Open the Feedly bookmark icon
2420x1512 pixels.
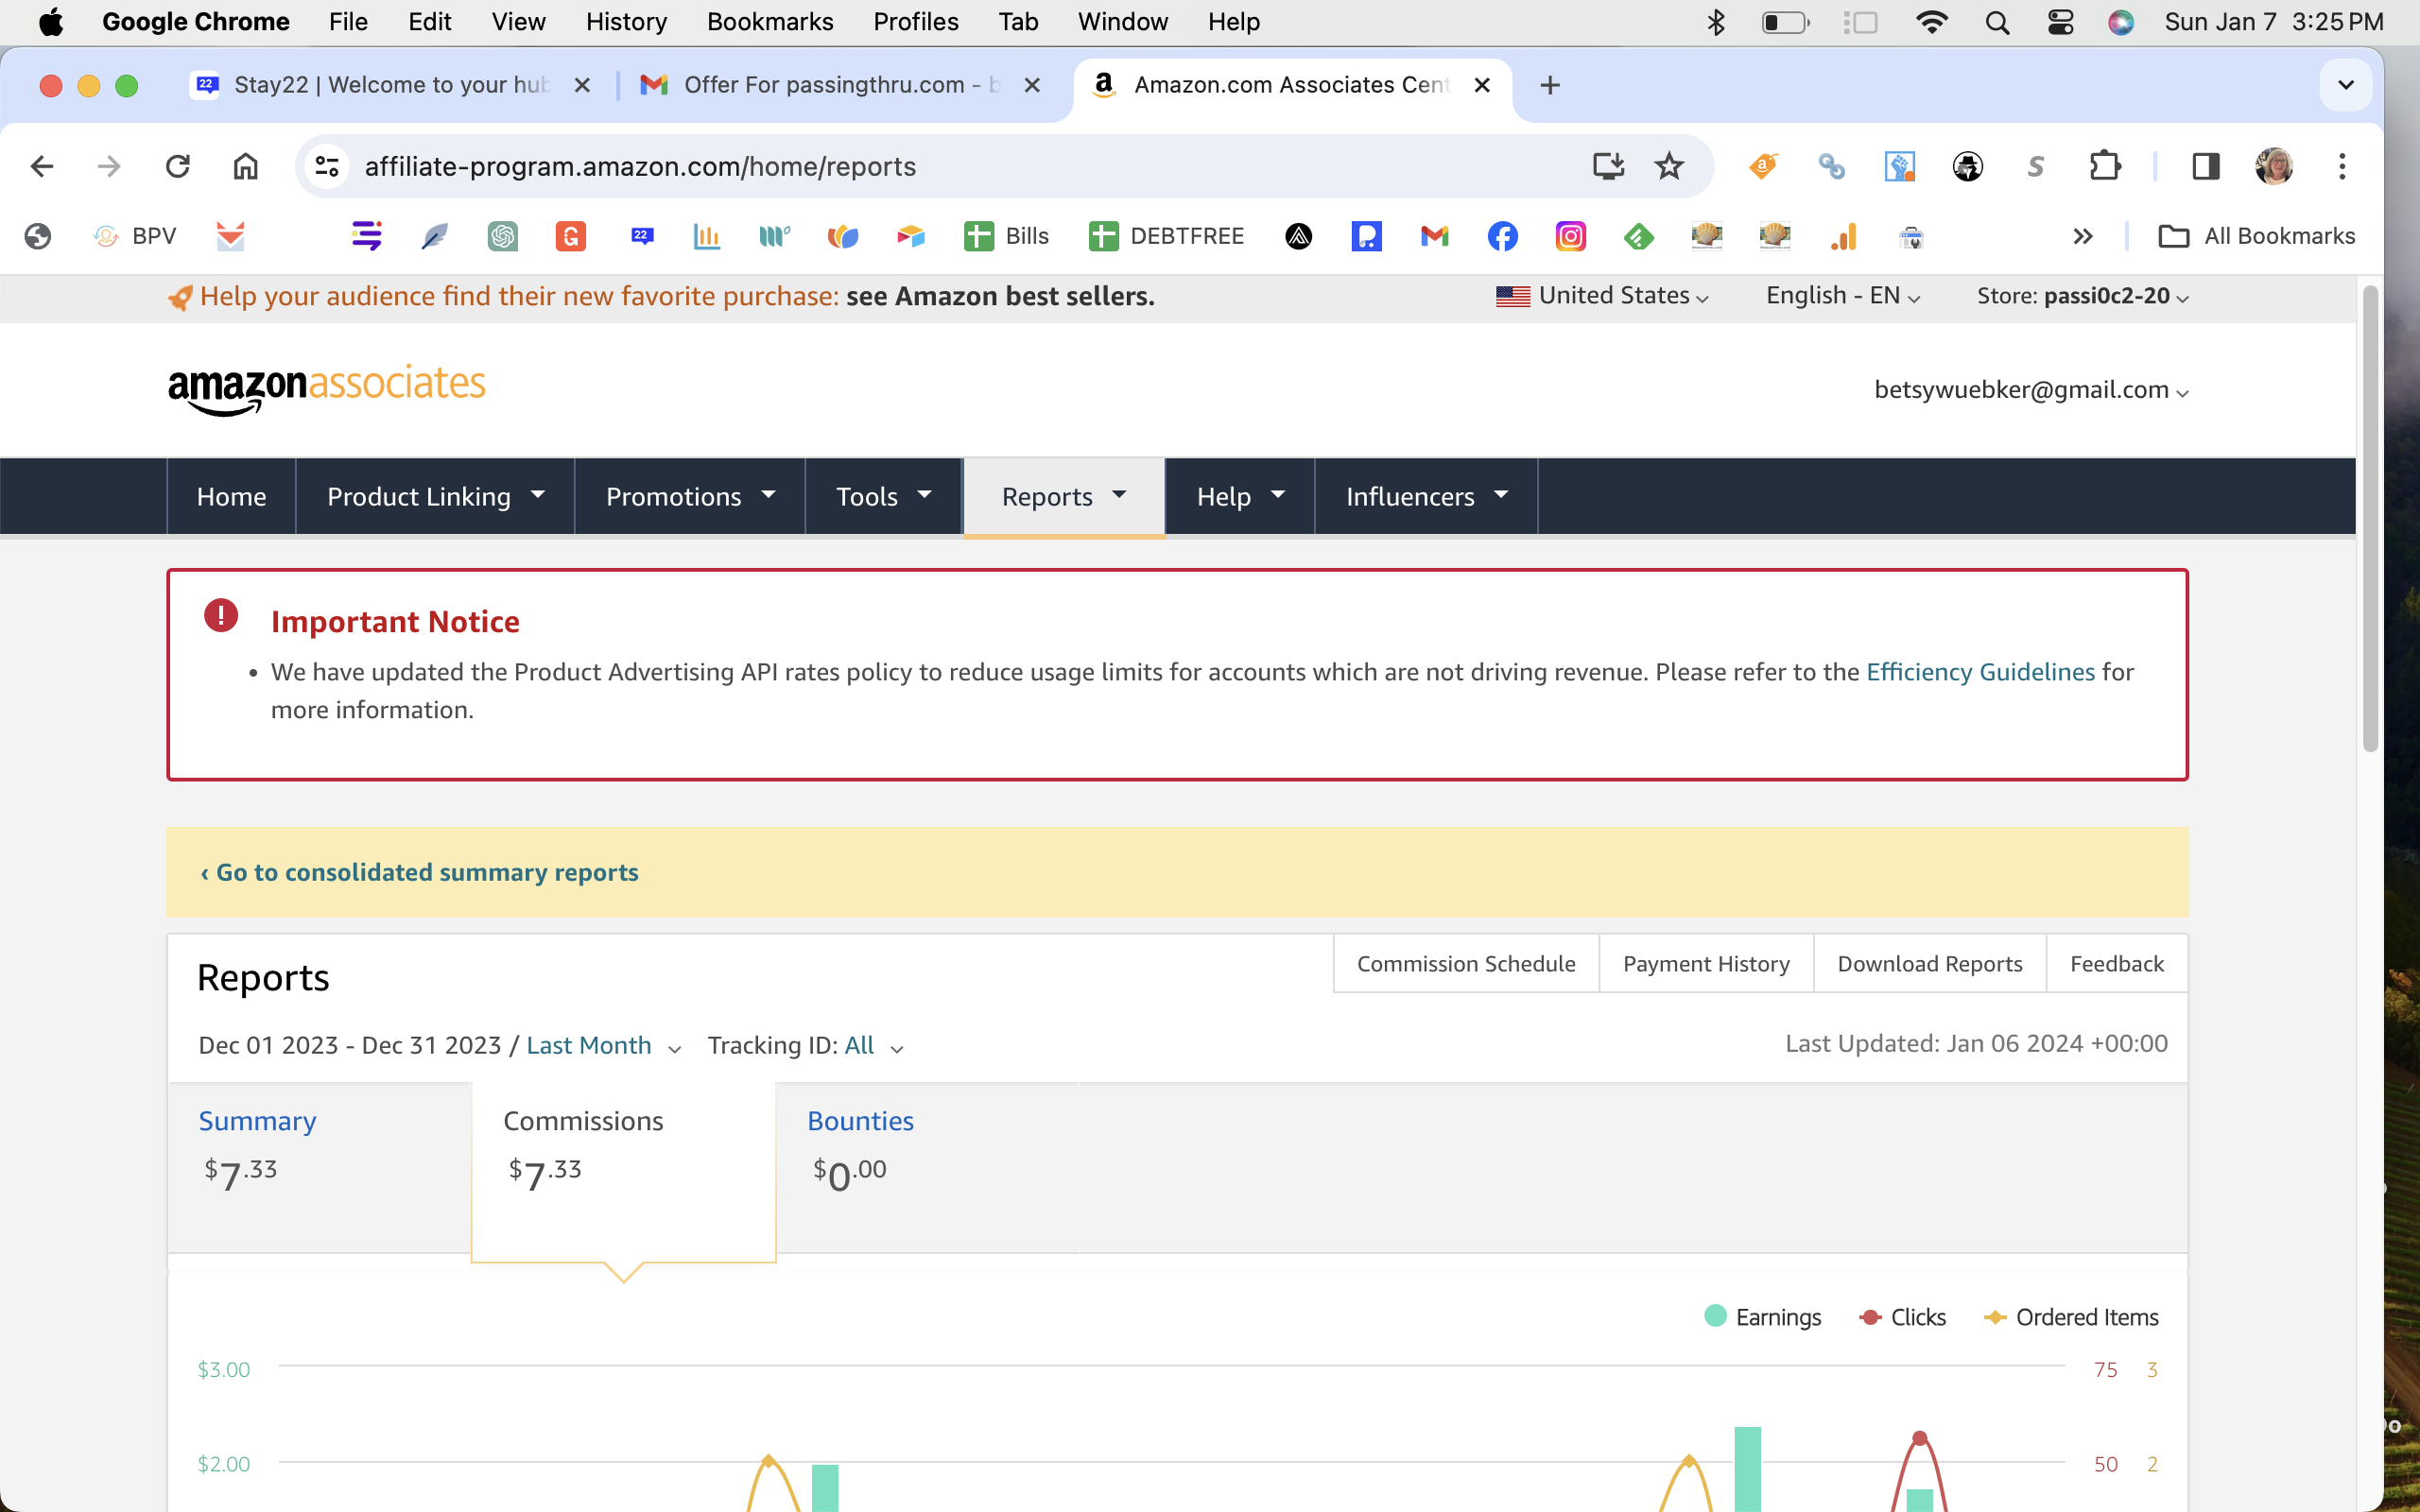[1638, 236]
